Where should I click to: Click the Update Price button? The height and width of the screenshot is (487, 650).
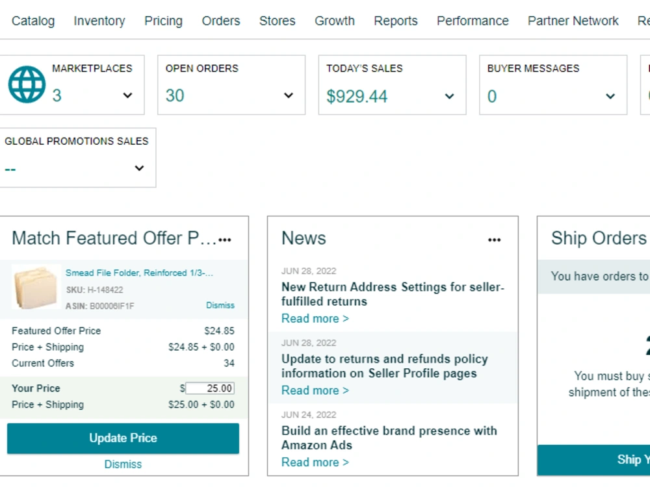[x=123, y=438]
